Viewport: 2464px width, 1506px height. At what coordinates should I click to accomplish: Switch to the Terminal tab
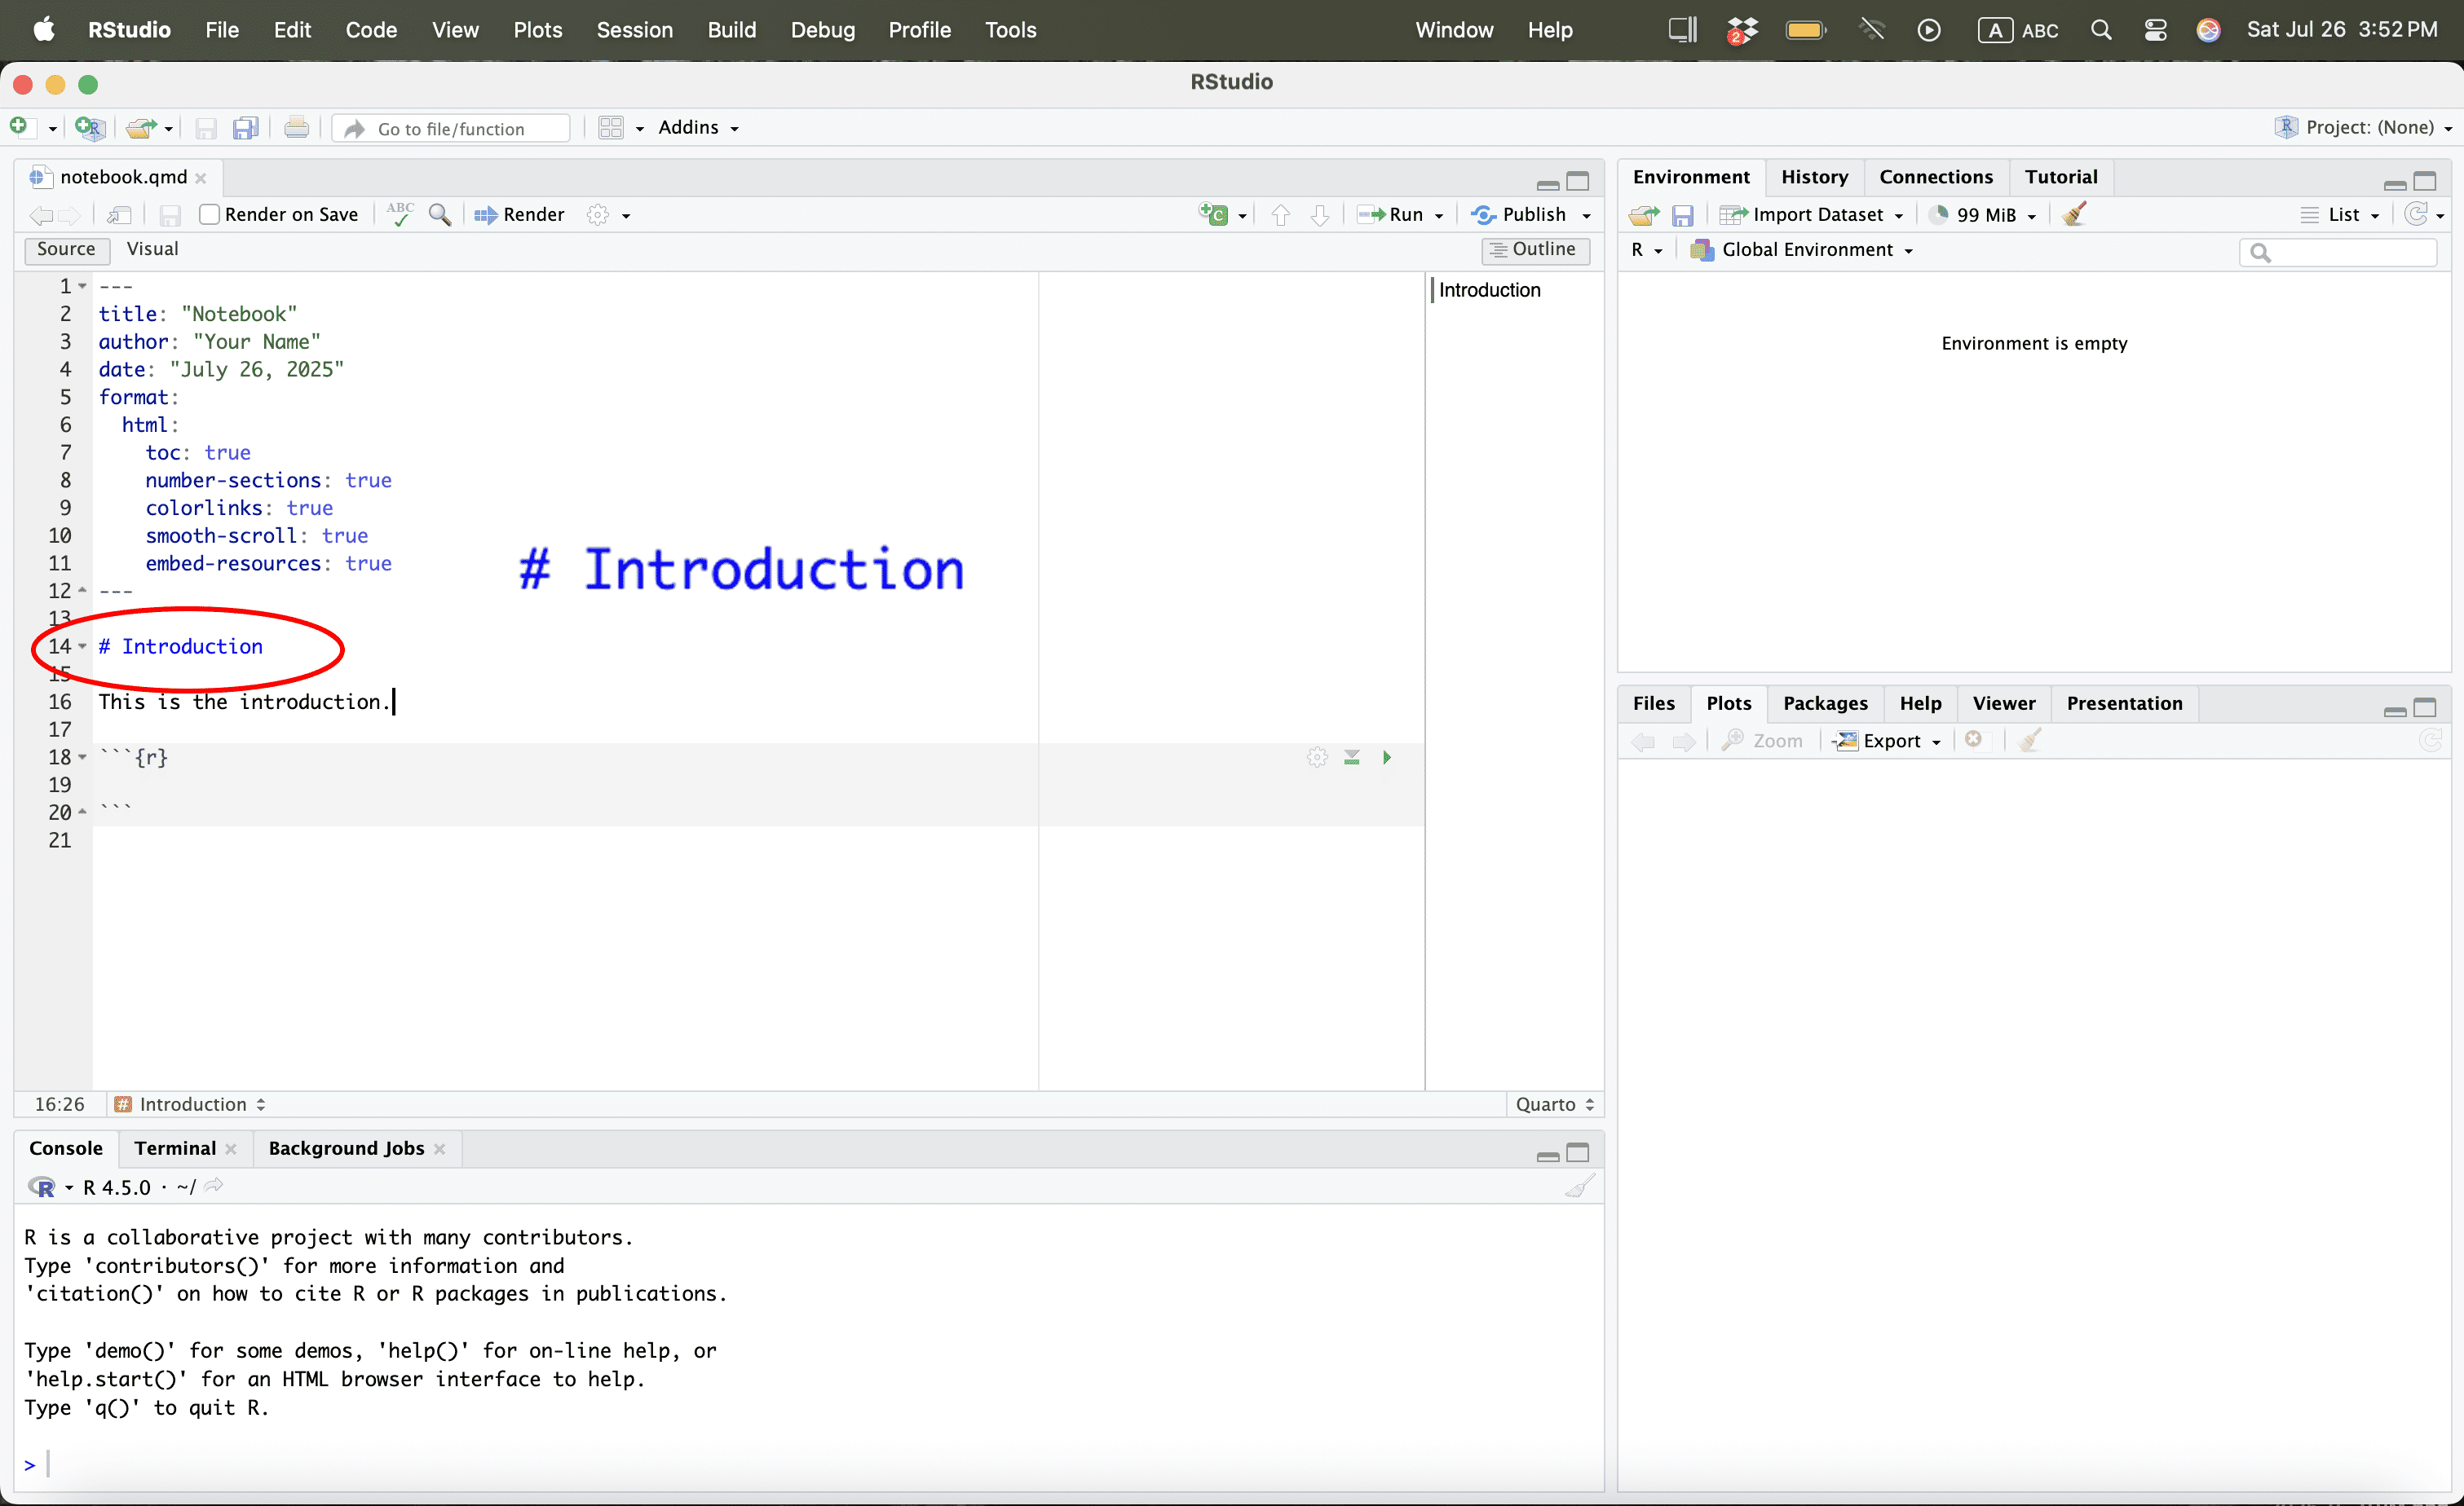pyautogui.click(x=175, y=1148)
